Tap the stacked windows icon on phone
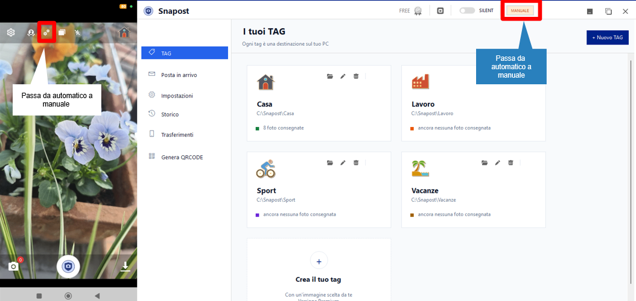Image resolution: width=636 pixels, height=301 pixels. 62,33
